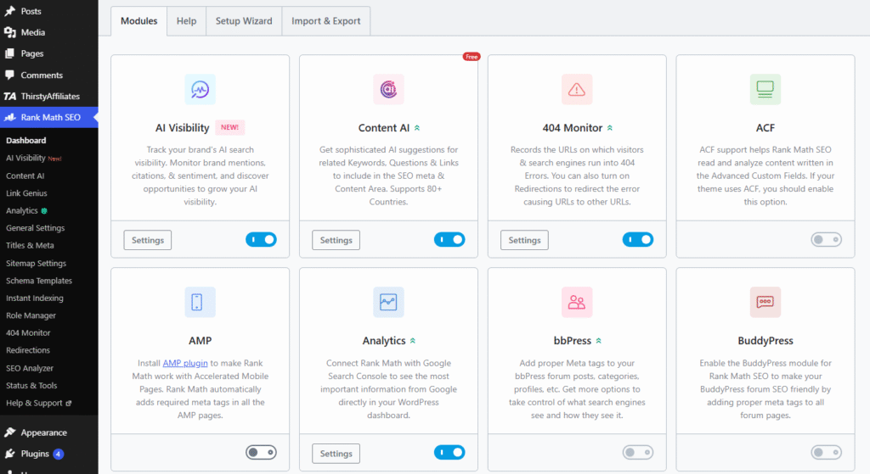Click the Comments bubble icon in sidebar
Viewport: 870px width, 474px height.
point(10,75)
